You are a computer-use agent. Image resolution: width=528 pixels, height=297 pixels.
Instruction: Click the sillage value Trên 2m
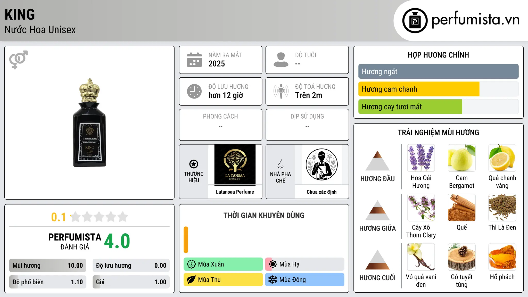pos(309,95)
